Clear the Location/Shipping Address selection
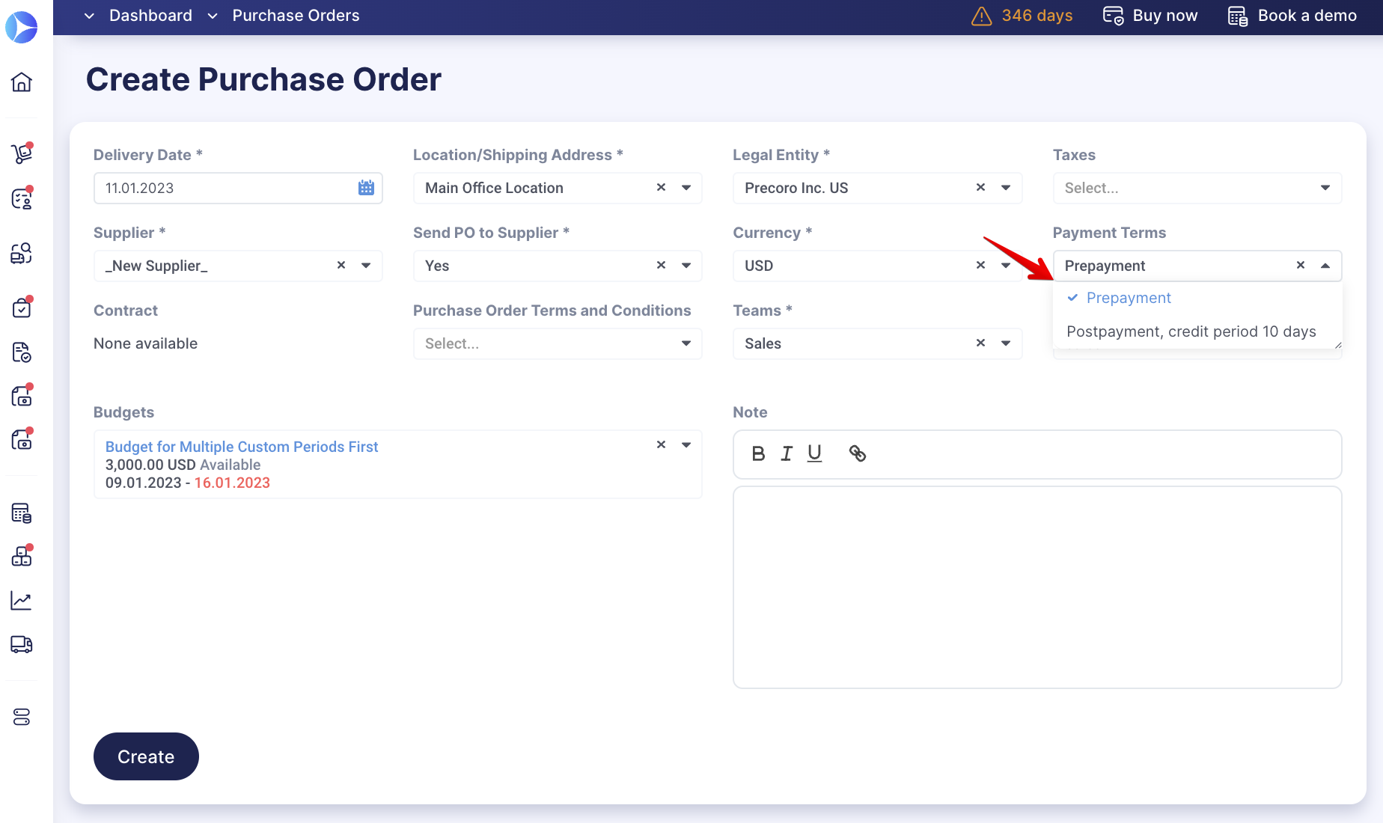Screen dimensions: 1383x823 click(x=661, y=187)
